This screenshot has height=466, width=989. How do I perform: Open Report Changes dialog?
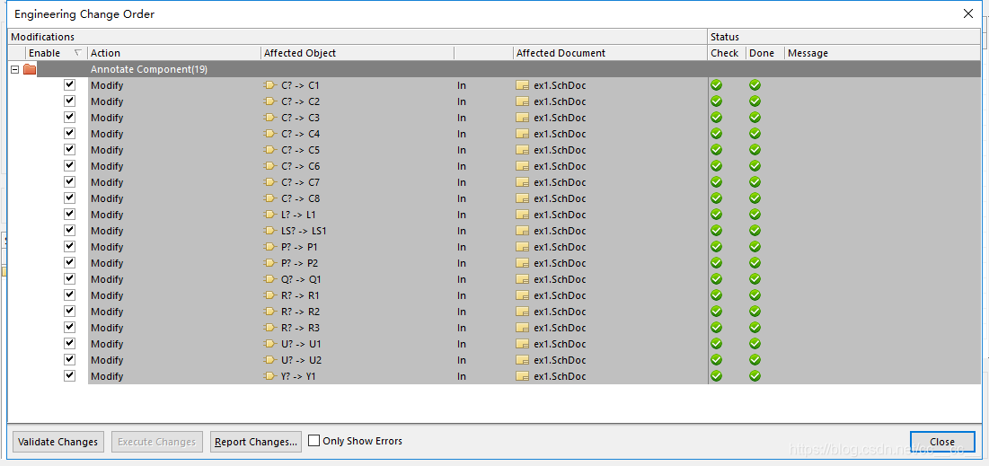256,442
